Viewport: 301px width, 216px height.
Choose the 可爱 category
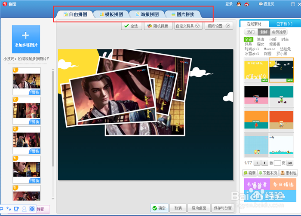coord(273,39)
